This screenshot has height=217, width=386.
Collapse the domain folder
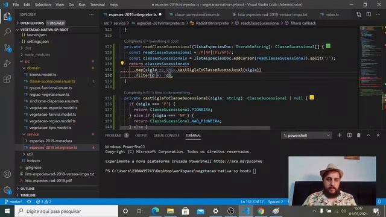[x=34, y=68]
